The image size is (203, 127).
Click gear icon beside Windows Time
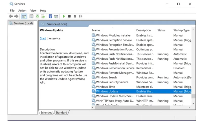click(93, 87)
